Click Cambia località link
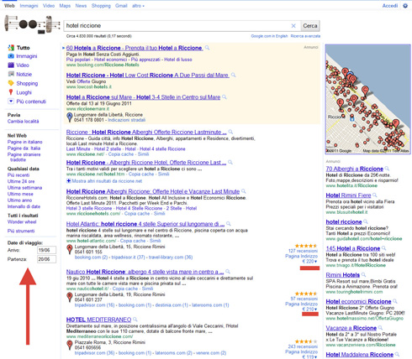Screen dimensions: 412x359 click(x=23, y=122)
